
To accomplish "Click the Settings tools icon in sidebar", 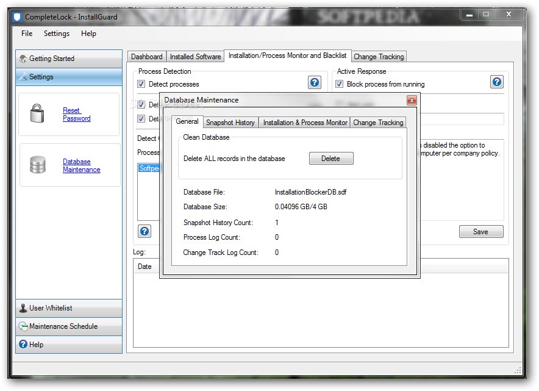I will point(23,77).
